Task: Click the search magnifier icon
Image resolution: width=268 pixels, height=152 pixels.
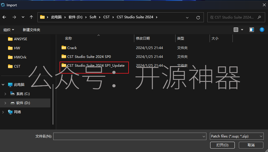Action: (x=259, y=17)
